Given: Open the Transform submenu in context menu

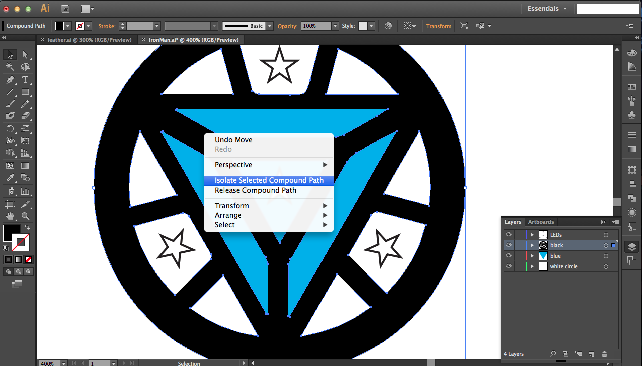Looking at the screenshot, I should click(x=269, y=206).
